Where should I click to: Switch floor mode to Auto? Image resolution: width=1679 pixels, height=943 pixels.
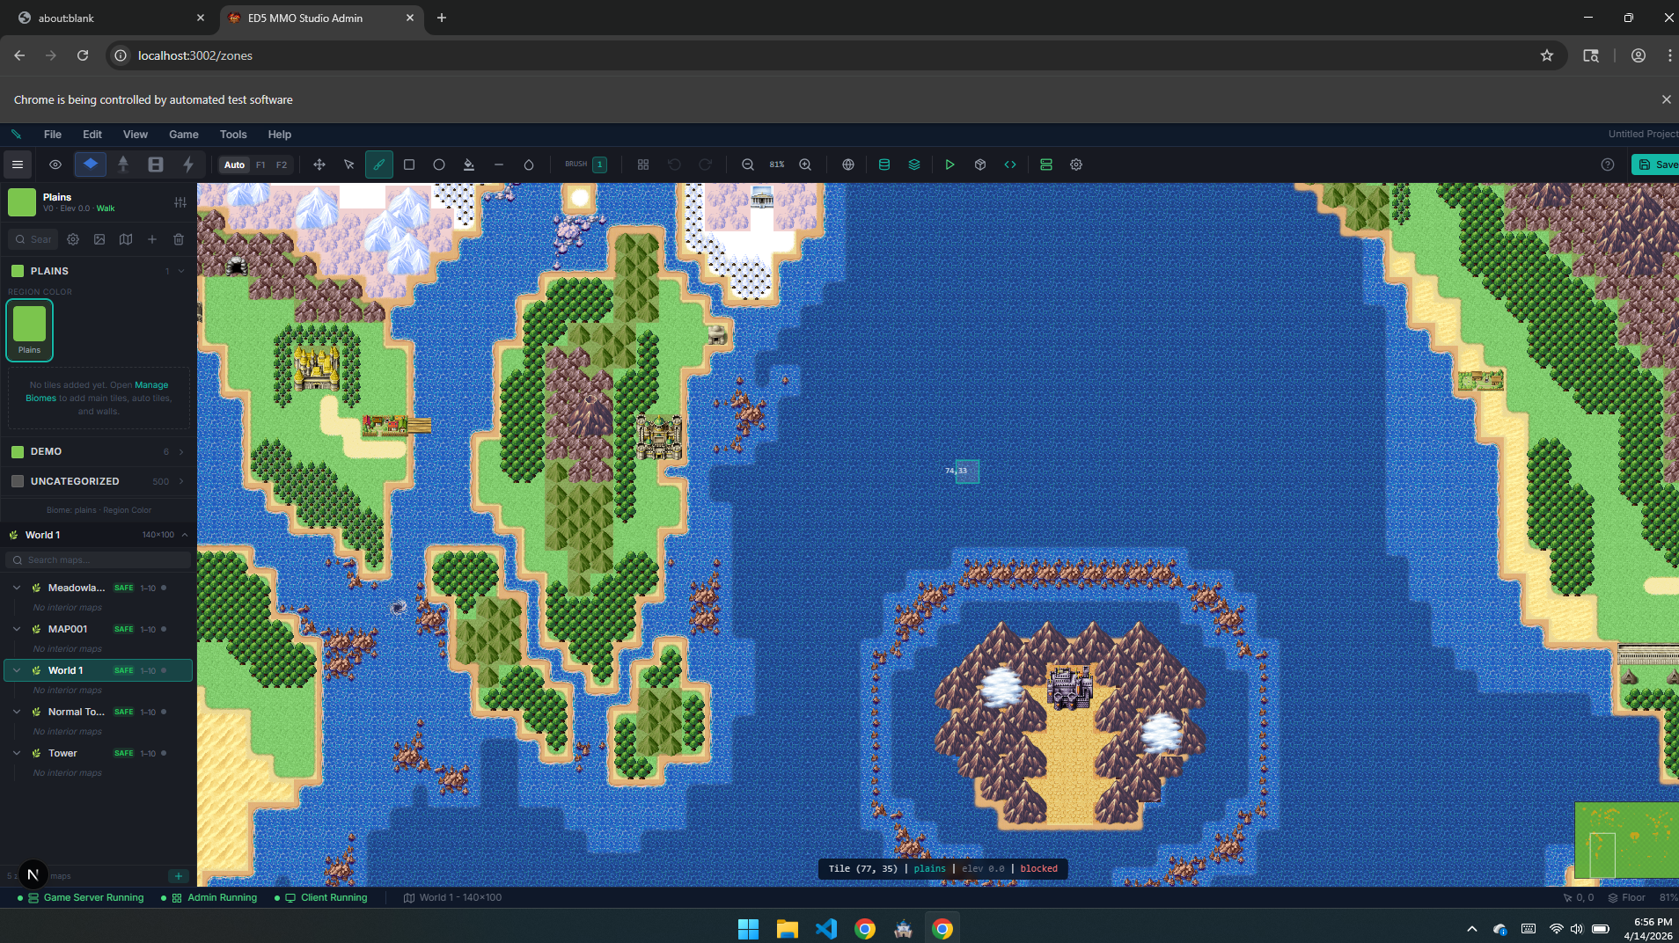(x=234, y=165)
